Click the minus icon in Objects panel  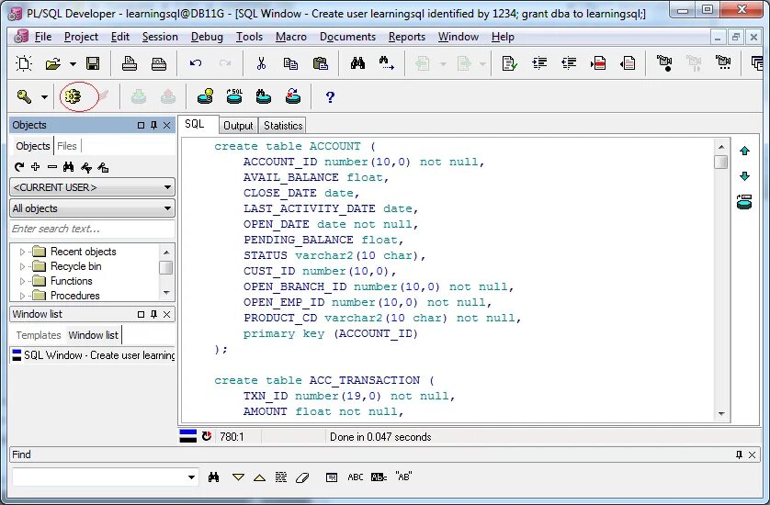(x=52, y=167)
